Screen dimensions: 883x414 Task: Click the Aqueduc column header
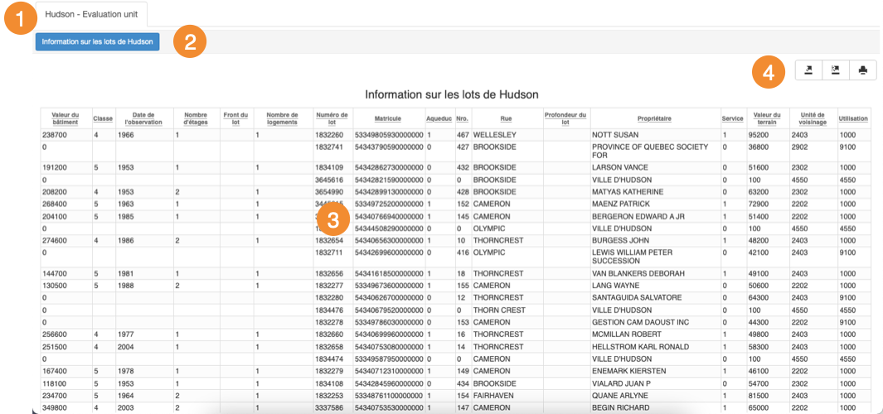tap(439, 118)
